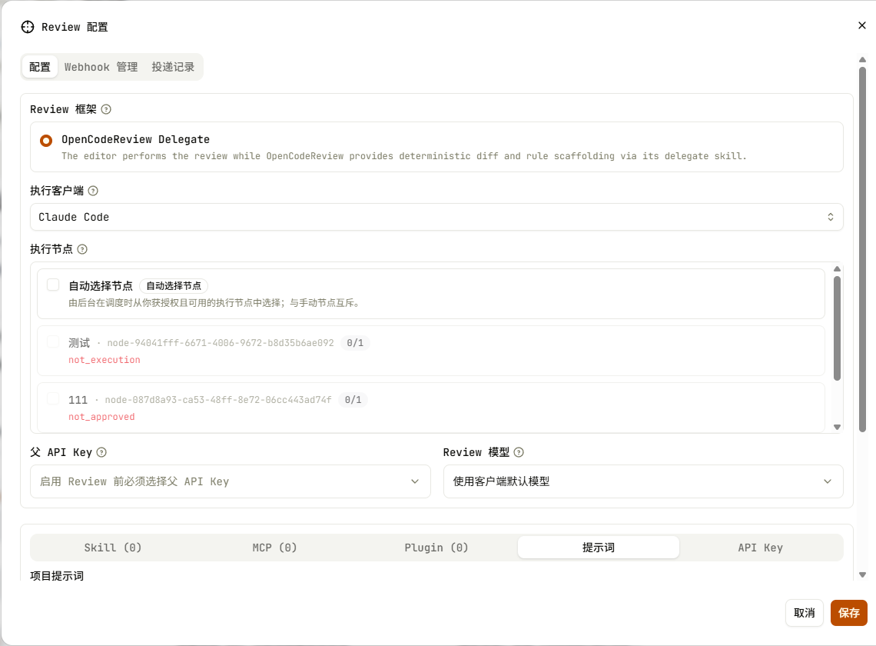
Task: Open the Claude Code client dropdown
Action: point(436,217)
